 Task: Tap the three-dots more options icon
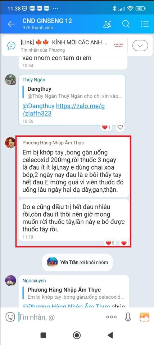pyautogui.click(x=111, y=317)
